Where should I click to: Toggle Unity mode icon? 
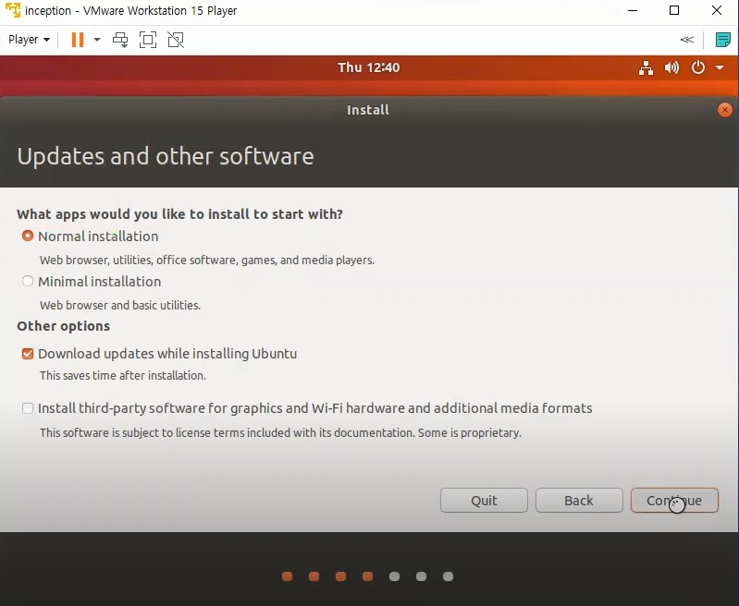point(176,40)
